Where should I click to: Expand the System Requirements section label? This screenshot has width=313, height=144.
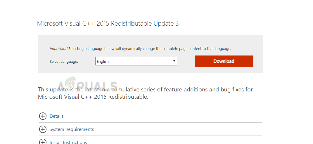[72, 129]
